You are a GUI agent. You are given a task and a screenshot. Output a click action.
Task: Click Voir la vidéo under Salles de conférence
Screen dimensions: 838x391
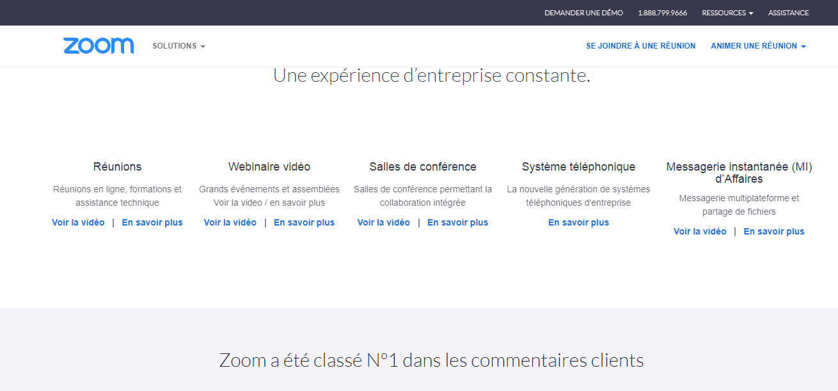[384, 222]
